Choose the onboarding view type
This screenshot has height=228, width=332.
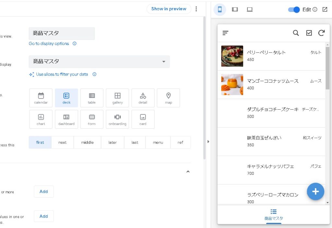coord(117,119)
